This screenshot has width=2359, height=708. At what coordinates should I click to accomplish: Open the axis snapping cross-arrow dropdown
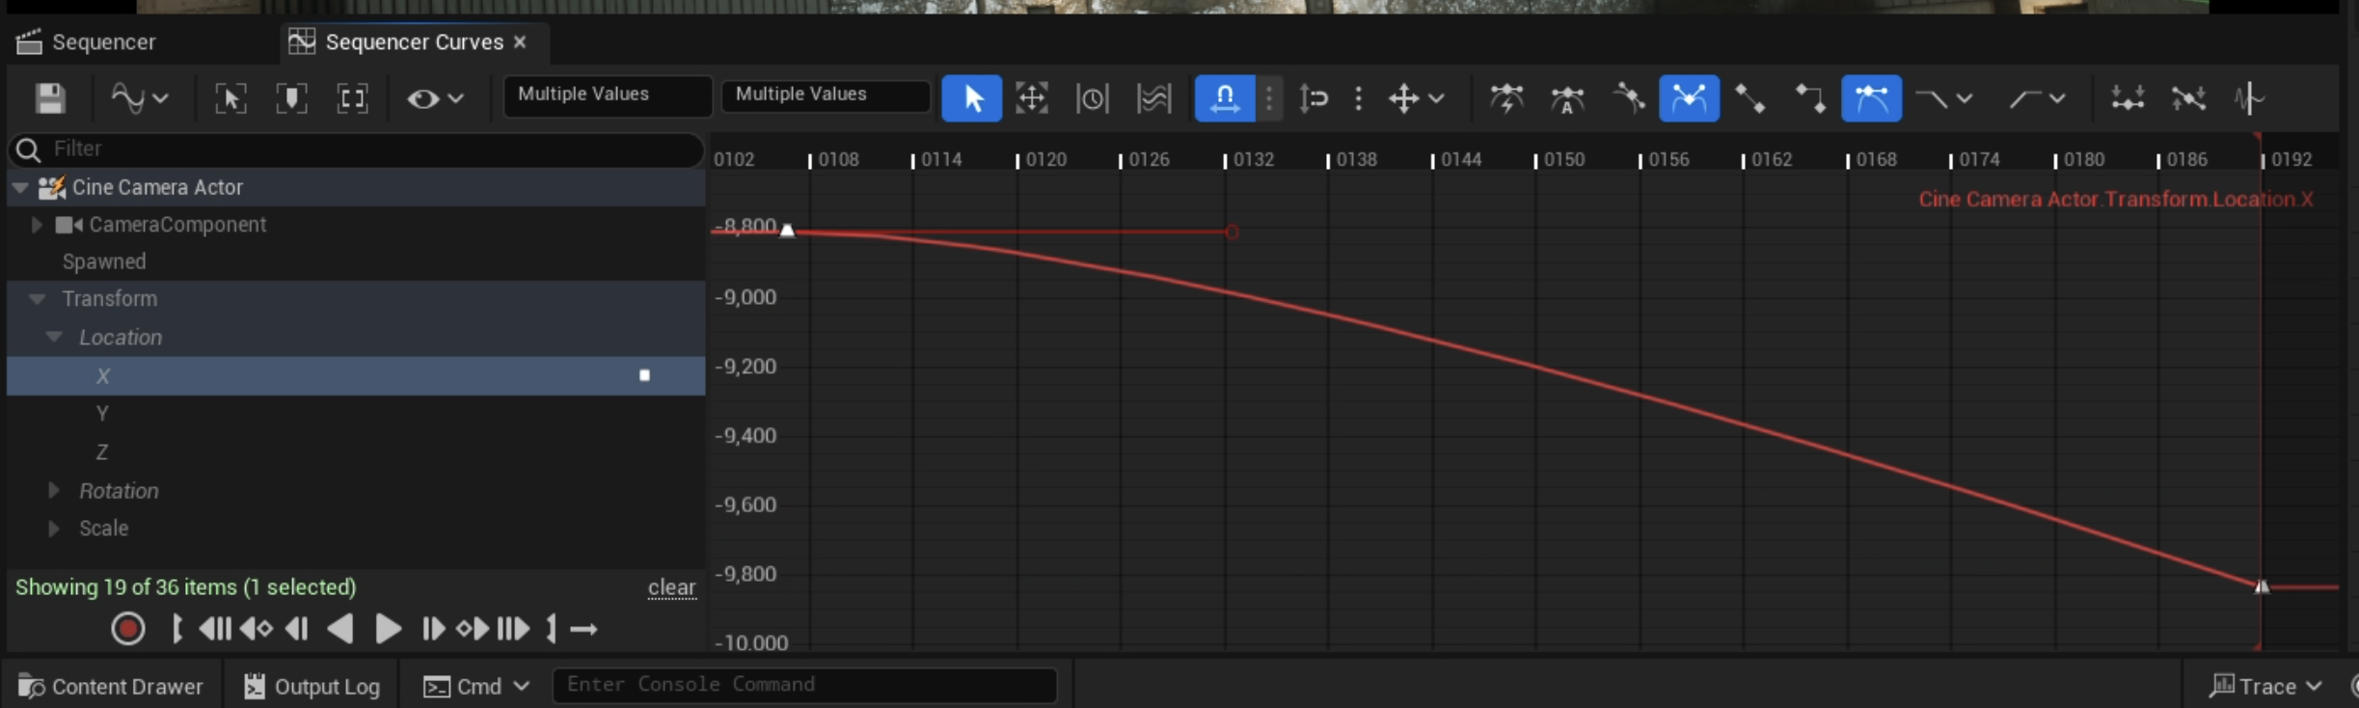click(x=1416, y=98)
